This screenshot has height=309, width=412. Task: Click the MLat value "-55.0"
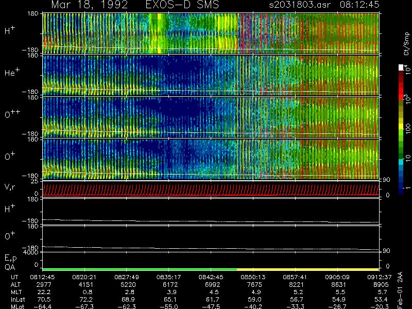[169, 306]
